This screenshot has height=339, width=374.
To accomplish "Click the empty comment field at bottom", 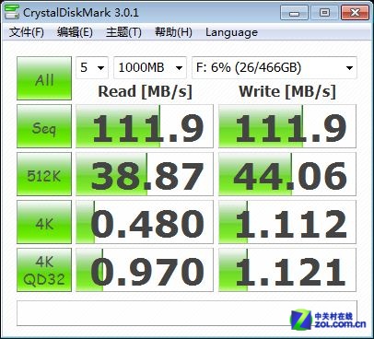I will [187, 313].
